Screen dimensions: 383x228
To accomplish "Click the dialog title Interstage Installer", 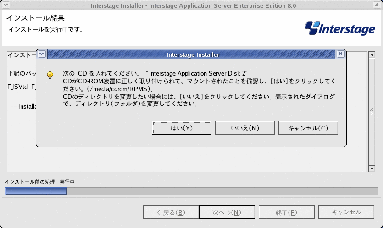I will point(193,54).
